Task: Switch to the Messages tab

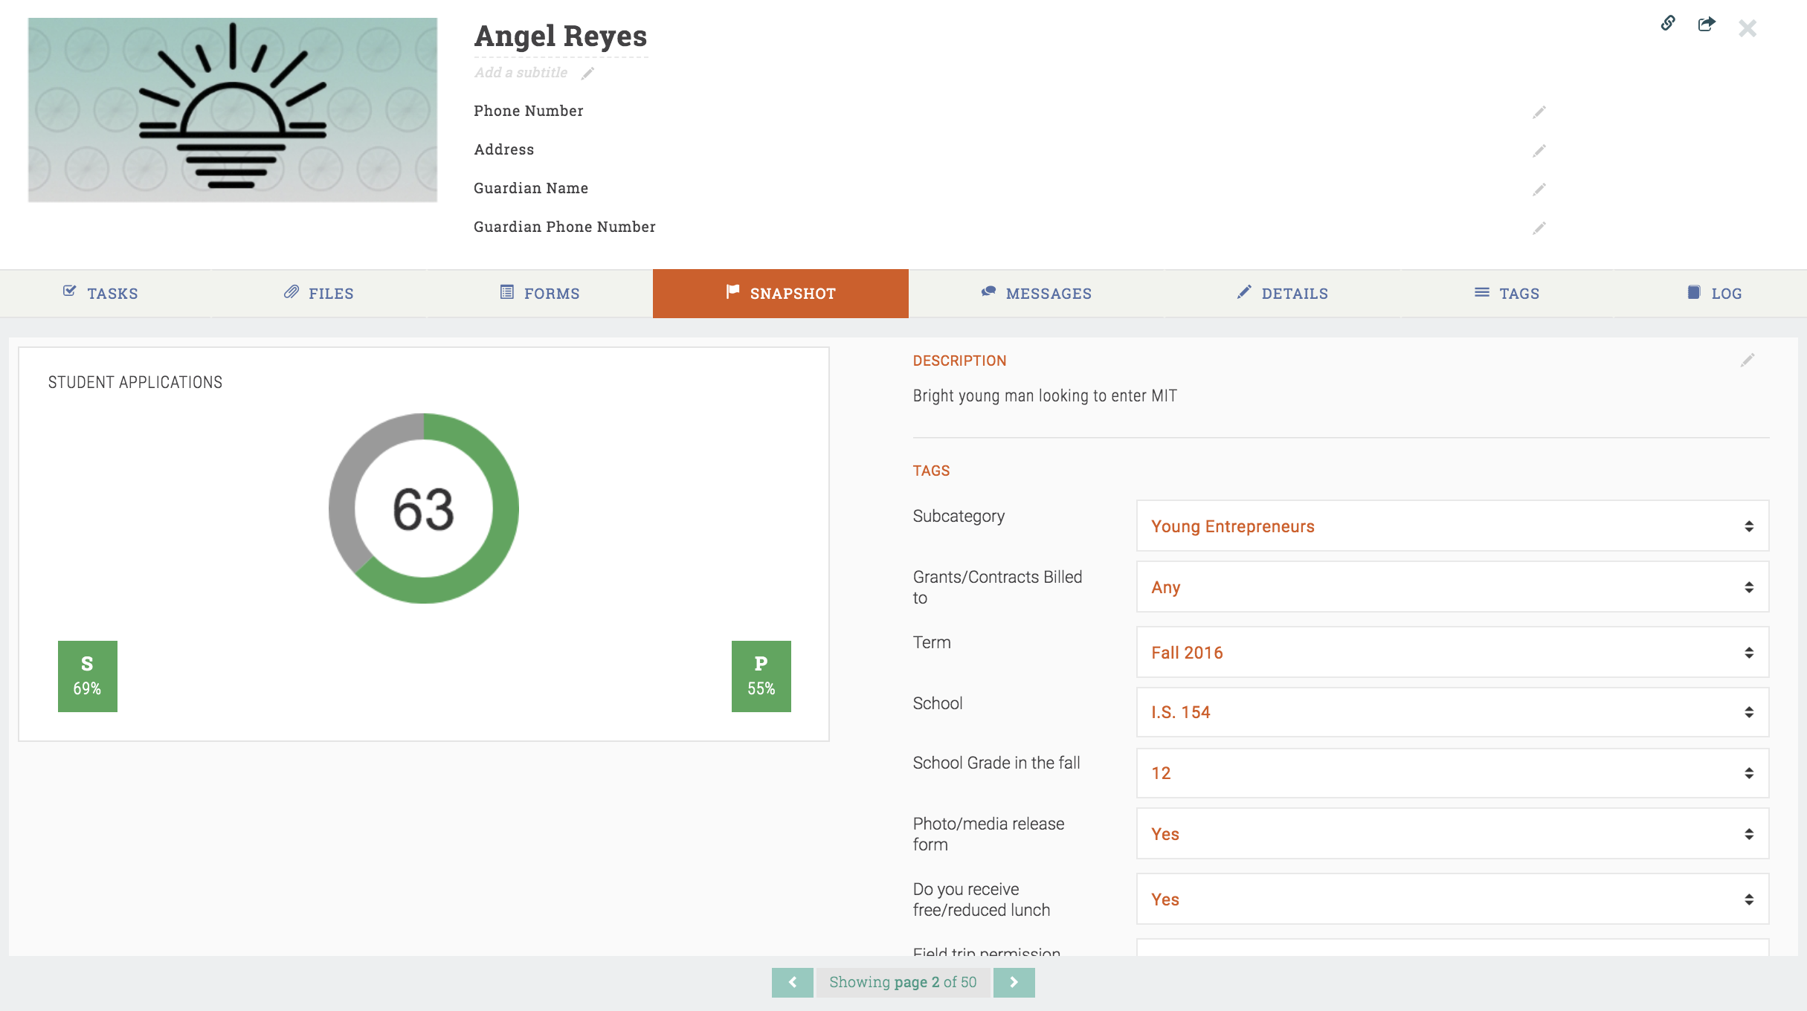Action: click(1036, 294)
